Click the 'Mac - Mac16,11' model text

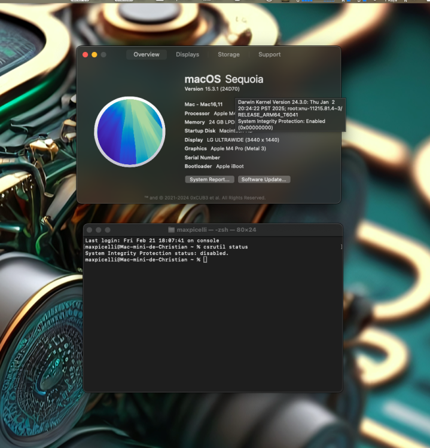click(x=203, y=105)
